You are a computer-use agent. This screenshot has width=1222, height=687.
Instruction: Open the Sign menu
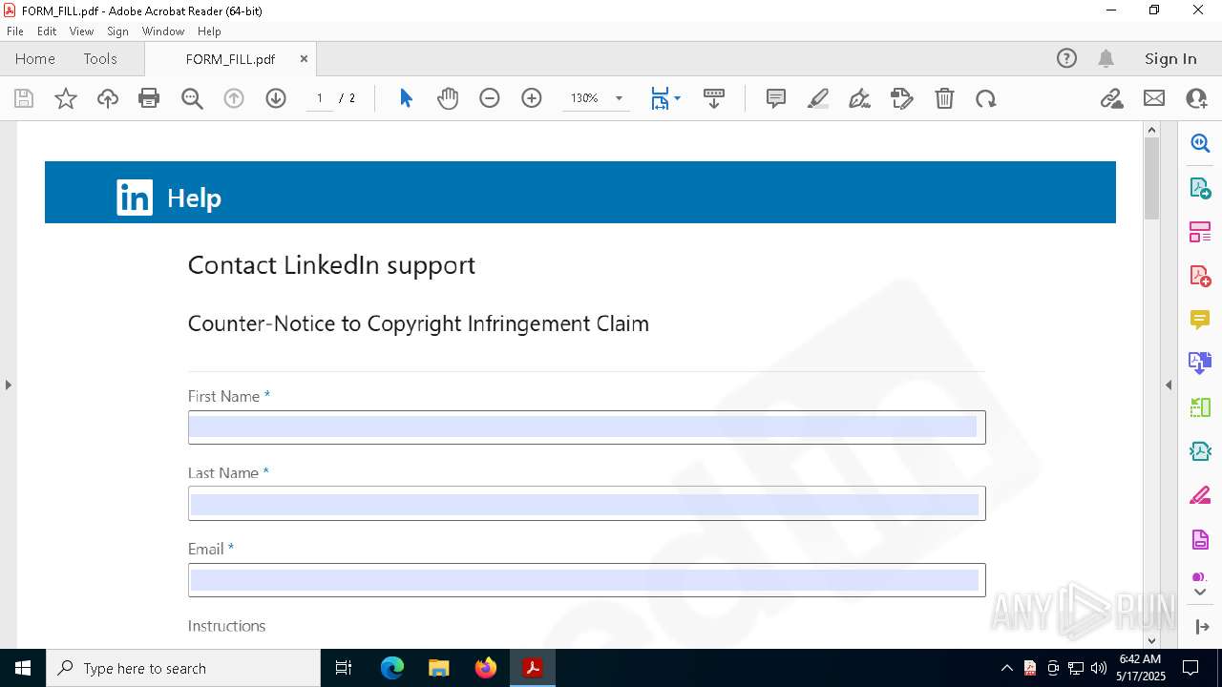(x=117, y=31)
